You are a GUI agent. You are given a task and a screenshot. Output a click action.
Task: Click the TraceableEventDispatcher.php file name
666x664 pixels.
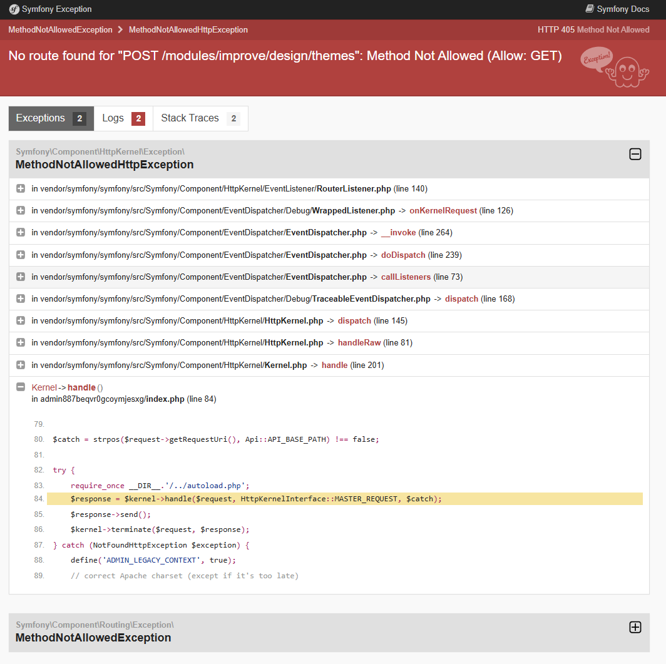[371, 299]
